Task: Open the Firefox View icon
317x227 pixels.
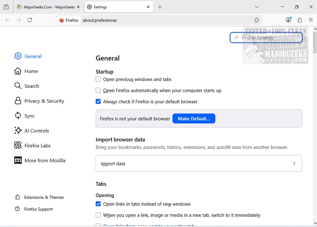Action: 6,7
